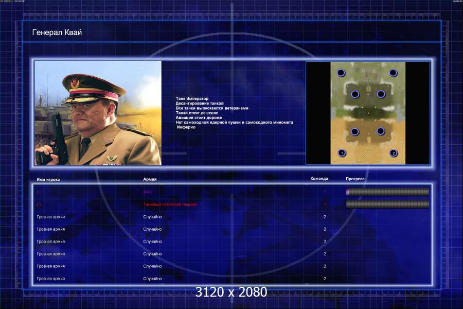This screenshot has width=463, height=309.
Task: Select the top-left corner start position on the map
Action: point(341,73)
